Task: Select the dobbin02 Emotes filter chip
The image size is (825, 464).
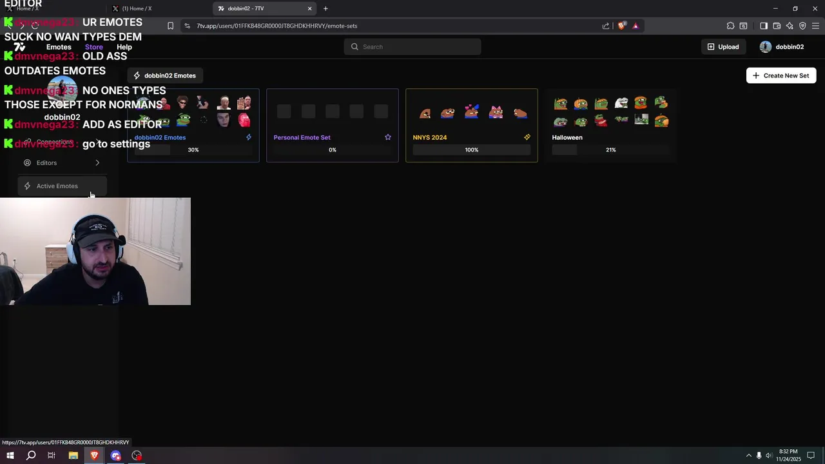Action: 164,75
